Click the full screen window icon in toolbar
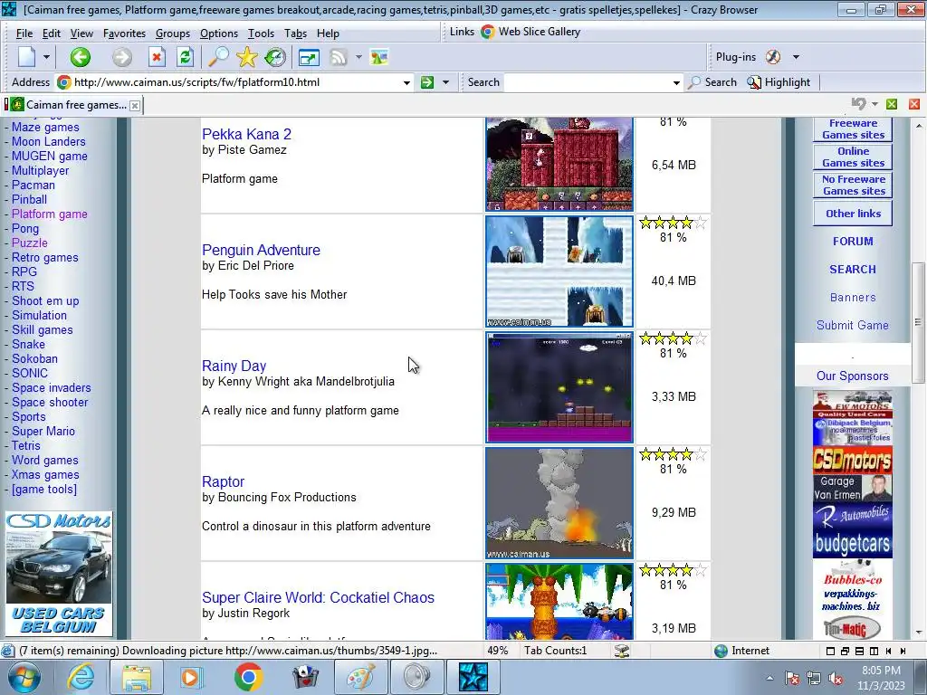The width and height of the screenshot is (927, 695). click(x=309, y=57)
